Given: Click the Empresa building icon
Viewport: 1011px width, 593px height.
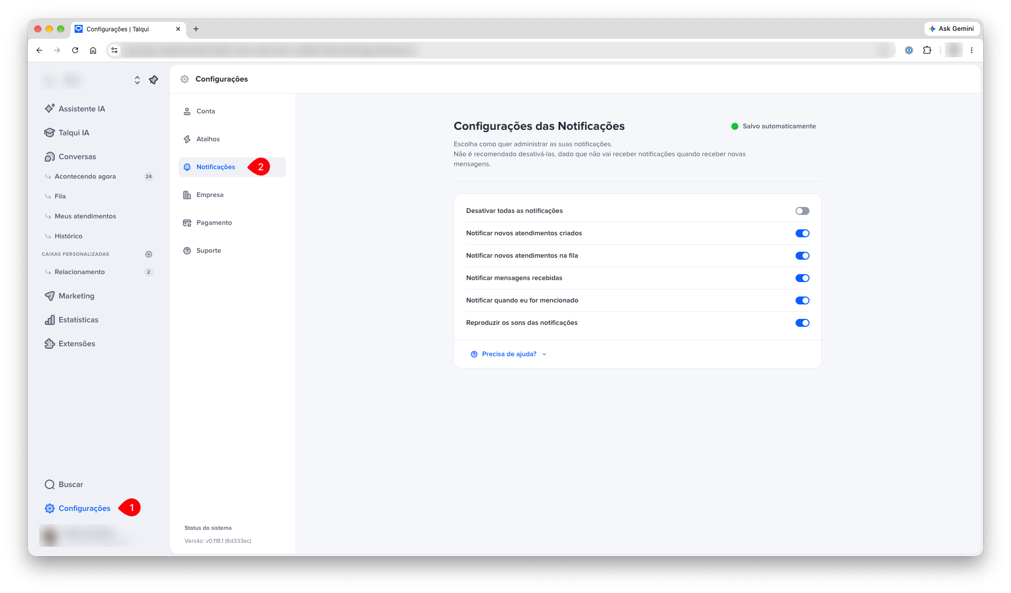Looking at the screenshot, I should (187, 195).
